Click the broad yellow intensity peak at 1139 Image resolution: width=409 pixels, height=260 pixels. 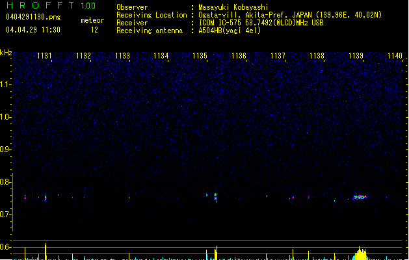360,253
